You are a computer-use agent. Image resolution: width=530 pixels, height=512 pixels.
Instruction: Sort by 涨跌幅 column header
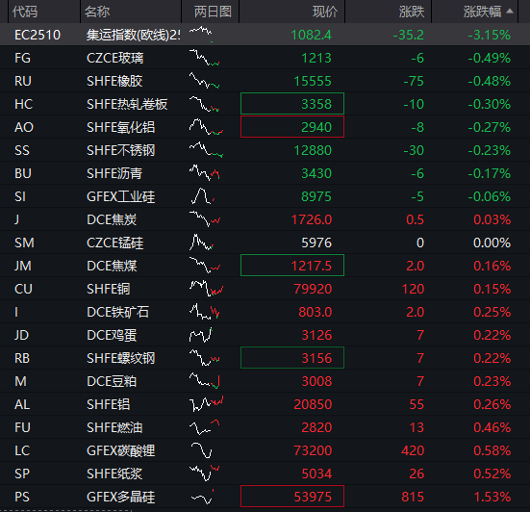click(482, 12)
